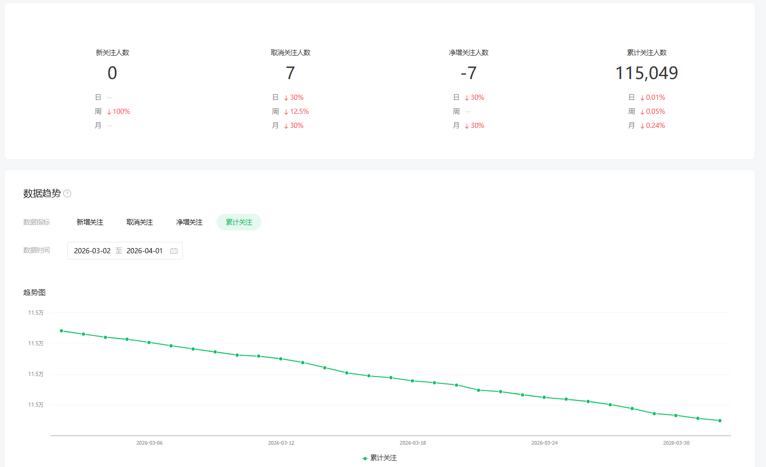Click the chart data point above 2026-03-12
This screenshot has height=467, width=766.
click(x=281, y=359)
